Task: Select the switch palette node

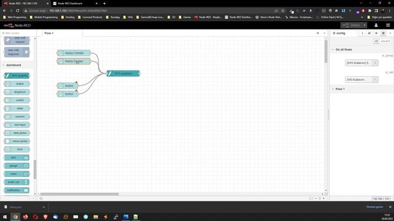Action: [17, 100]
